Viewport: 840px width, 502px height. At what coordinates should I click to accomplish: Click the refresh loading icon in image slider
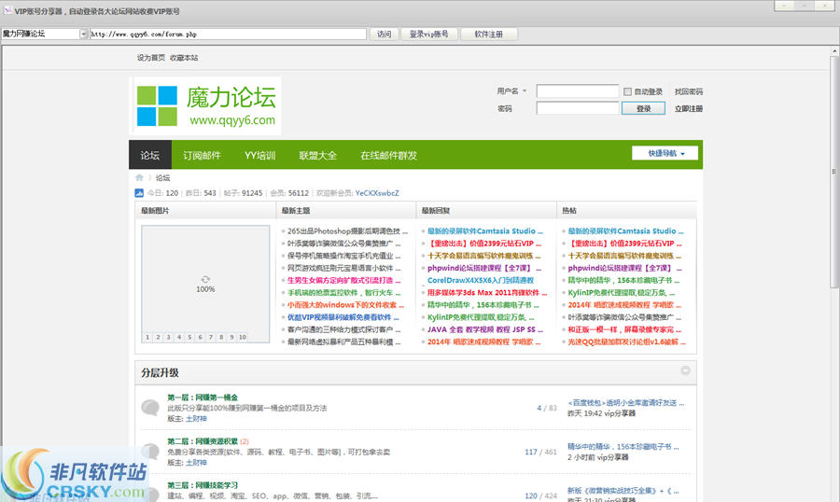coord(205,279)
